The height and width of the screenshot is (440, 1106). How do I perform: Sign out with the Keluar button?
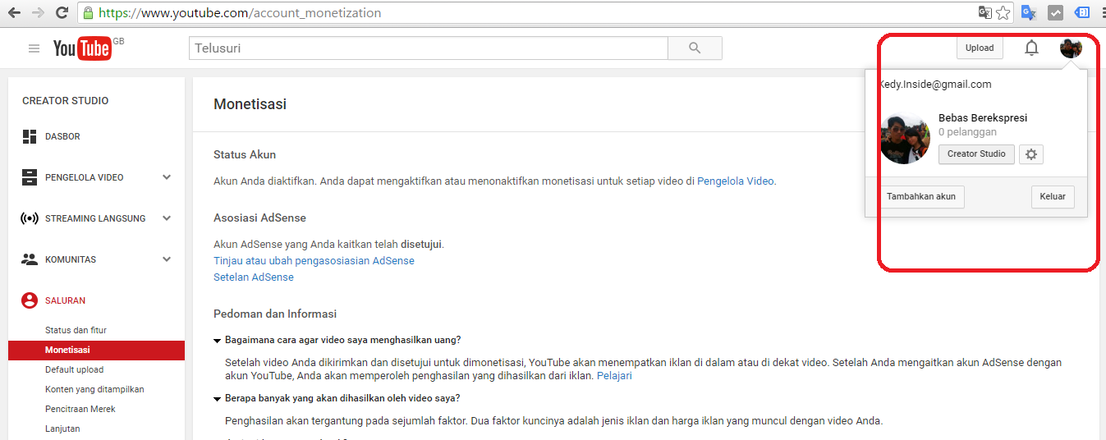coord(1053,197)
